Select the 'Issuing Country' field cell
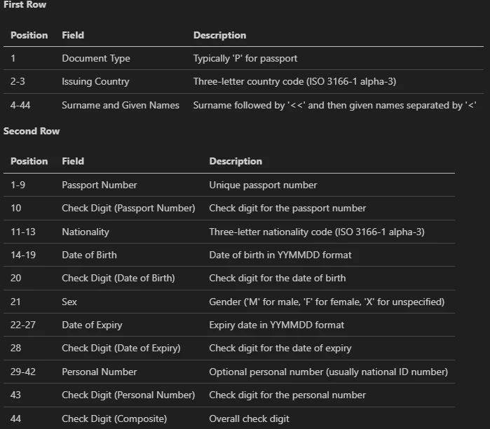 point(95,81)
